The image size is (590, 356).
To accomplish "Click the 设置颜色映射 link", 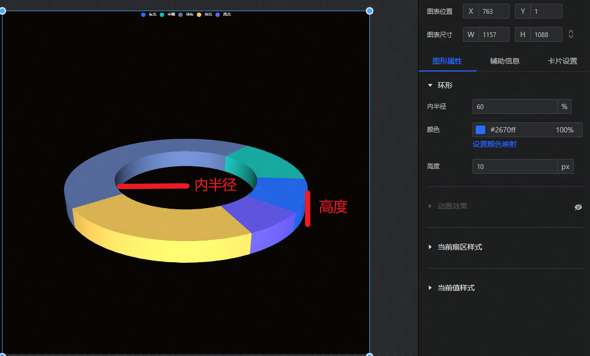I will point(494,144).
